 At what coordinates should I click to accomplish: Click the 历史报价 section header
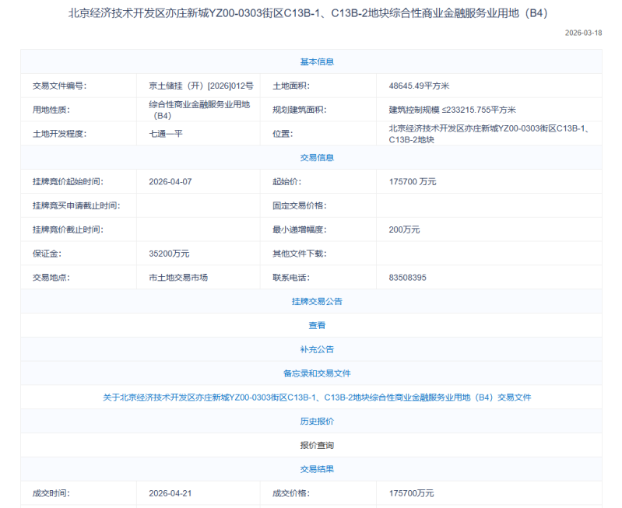click(317, 421)
